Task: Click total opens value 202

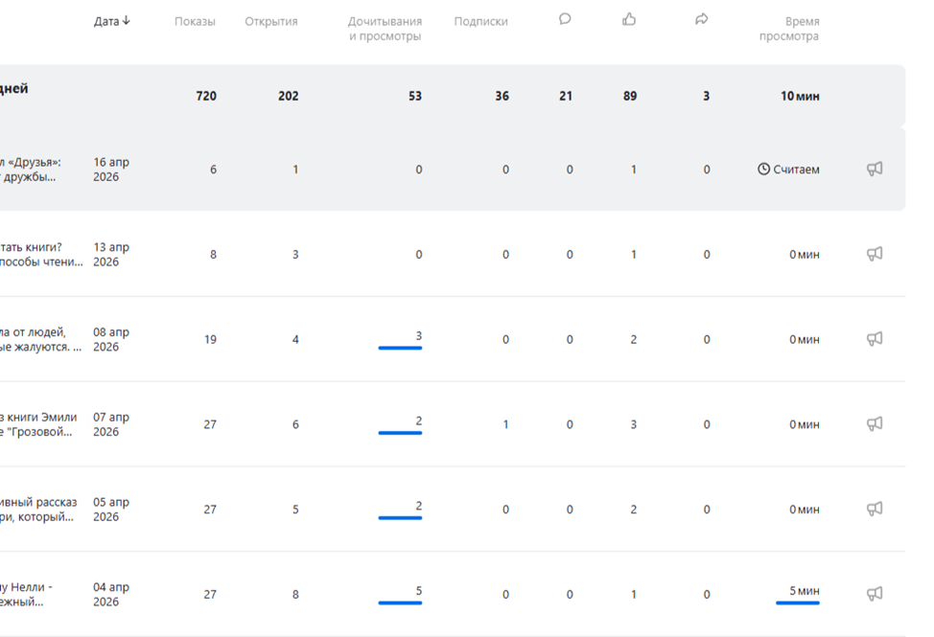Action: point(289,96)
